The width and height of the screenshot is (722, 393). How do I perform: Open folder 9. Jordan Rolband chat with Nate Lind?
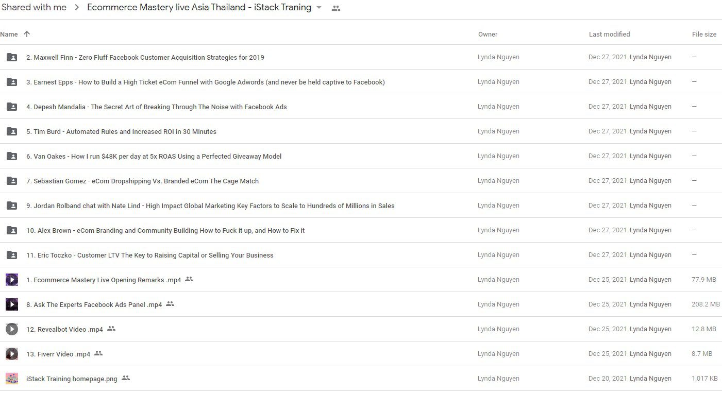click(x=210, y=206)
